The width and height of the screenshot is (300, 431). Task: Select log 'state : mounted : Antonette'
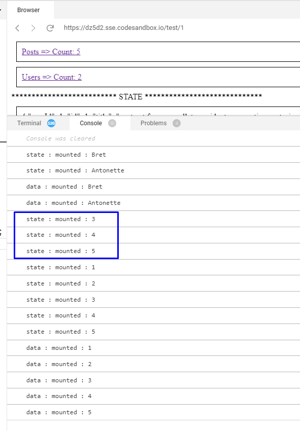[x=154, y=170]
